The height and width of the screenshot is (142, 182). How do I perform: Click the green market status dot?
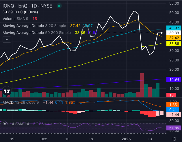[x=59, y=6]
